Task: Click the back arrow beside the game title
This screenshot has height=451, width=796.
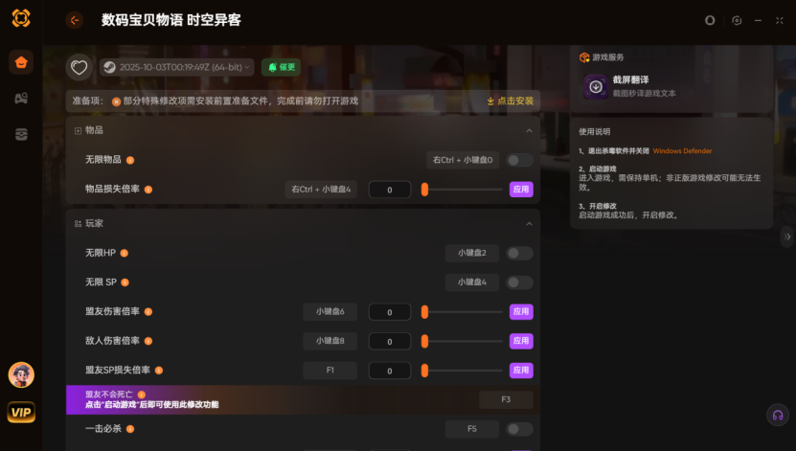Action: pyautogui.click(x=75, y=20)
